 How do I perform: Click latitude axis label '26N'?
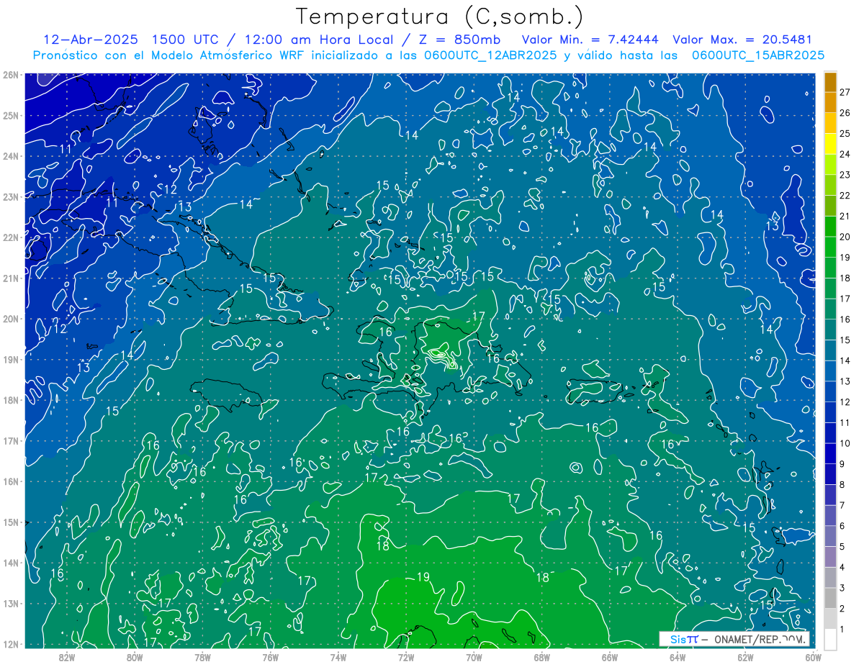pyautogui.click(x=11, y=75)
